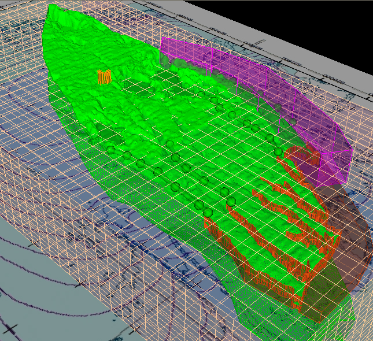This screenshot has height=341, width=373.
Task: Click the upper-left corner of the magenta surface
Action: click(x=162, y=39)
